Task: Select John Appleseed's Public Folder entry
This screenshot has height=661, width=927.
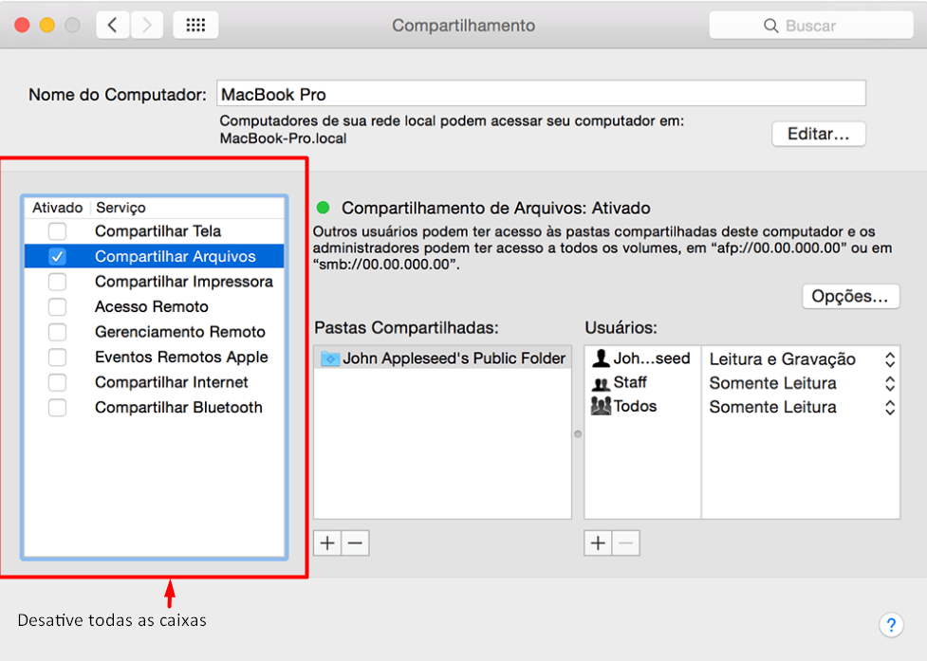Action: [443, 358]
